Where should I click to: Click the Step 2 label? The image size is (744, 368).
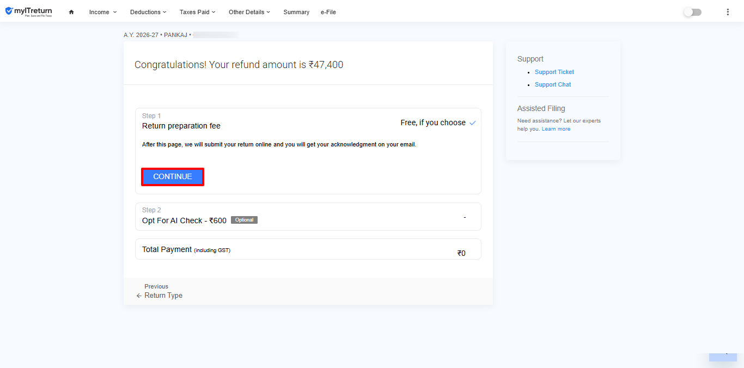pos(151,210)
